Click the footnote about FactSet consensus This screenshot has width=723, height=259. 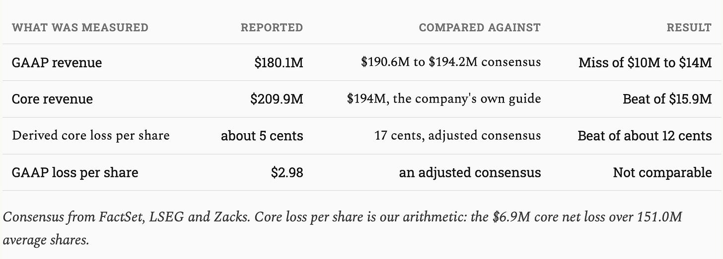click(x=343, y=229)
